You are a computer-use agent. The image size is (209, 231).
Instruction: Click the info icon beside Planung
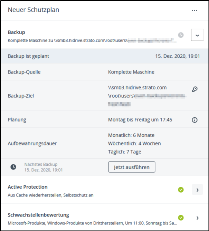[194, 120]
